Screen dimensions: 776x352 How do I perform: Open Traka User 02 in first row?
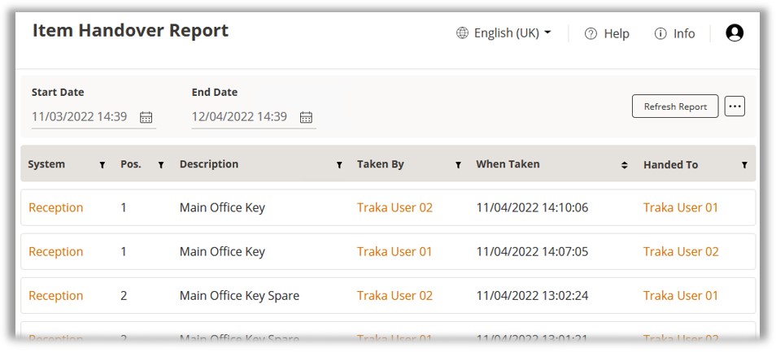[x=395, y=207]
